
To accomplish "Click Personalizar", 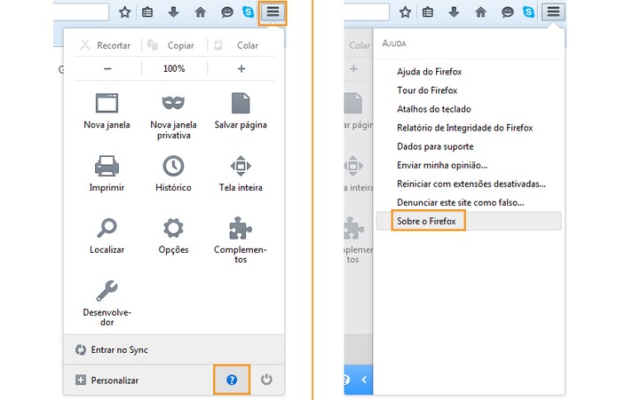I will [x=107, y=380].
